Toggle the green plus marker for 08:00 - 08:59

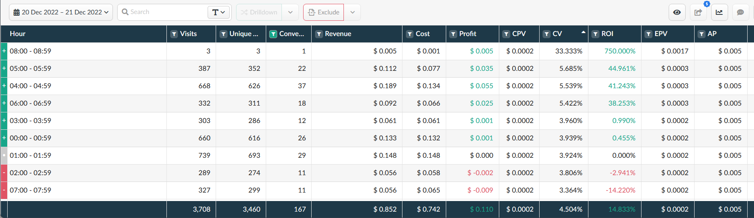[4, 51]
